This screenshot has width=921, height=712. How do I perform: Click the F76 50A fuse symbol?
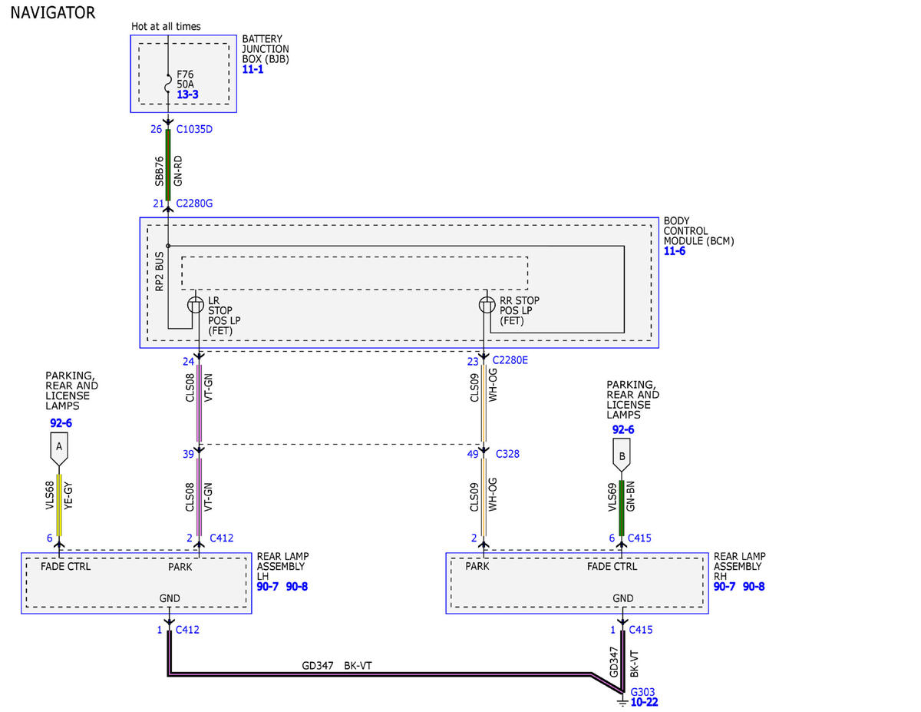(168, 82)
